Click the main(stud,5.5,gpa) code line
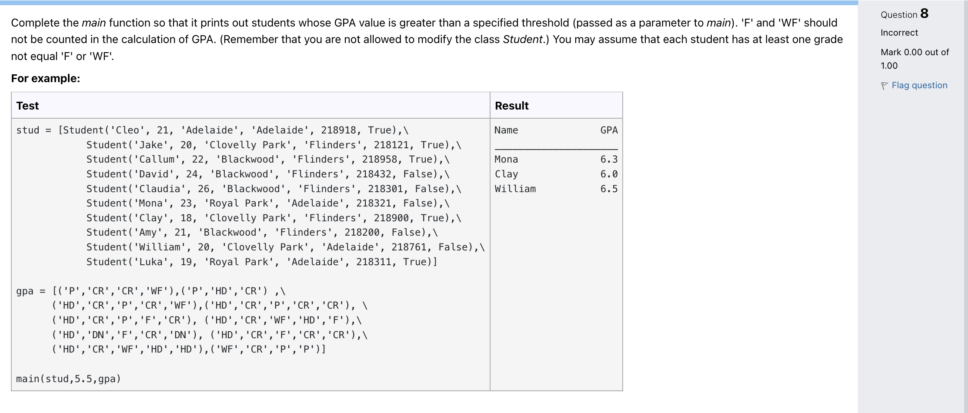The height and width of the screenshot is (413, 968). tap(68, 379)
